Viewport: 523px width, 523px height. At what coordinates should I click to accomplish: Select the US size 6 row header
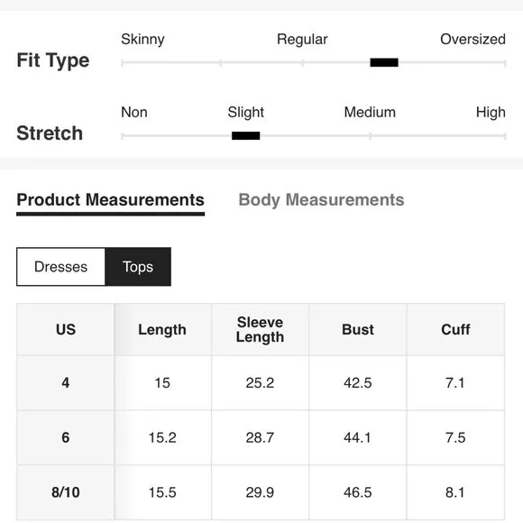(66, 437)
